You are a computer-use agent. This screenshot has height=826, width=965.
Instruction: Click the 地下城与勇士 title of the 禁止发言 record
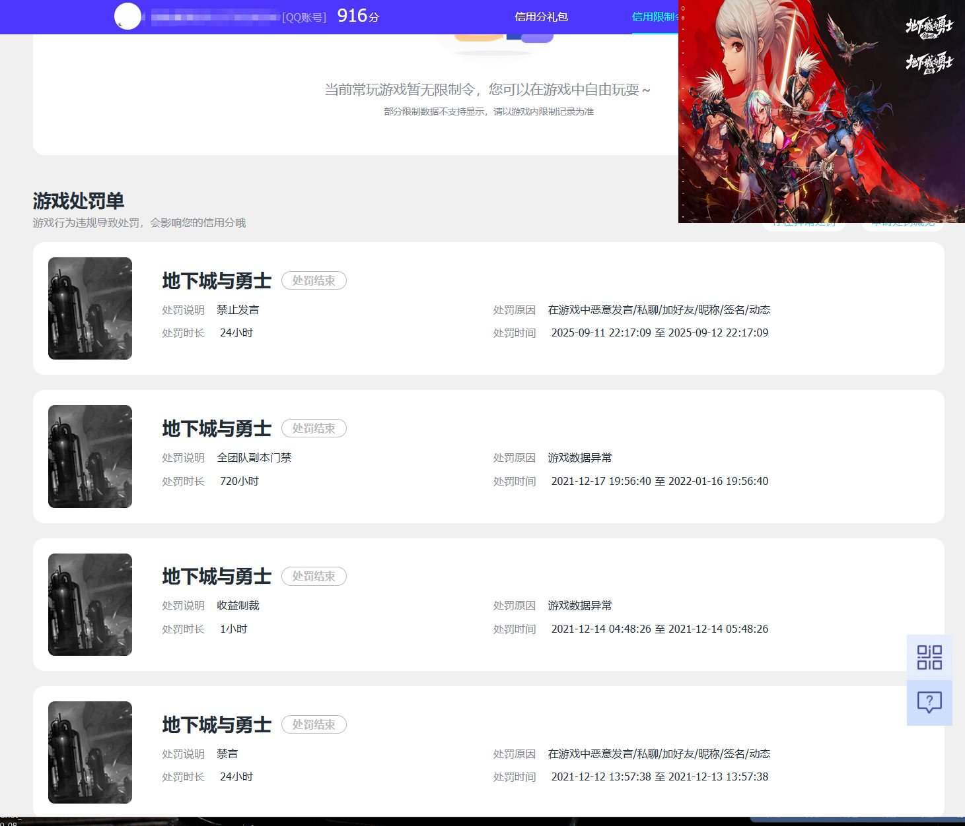click(x=217, y=280)
